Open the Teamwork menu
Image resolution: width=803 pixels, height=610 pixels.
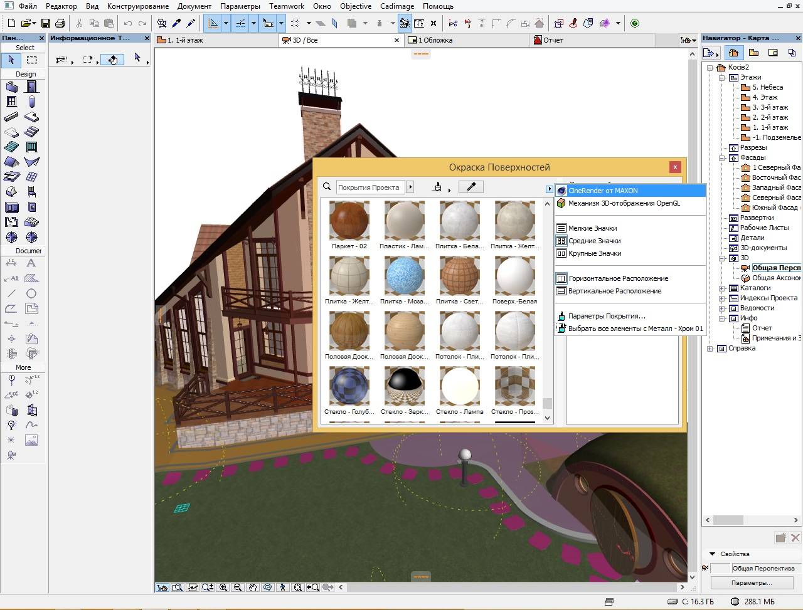click(287, 6)
